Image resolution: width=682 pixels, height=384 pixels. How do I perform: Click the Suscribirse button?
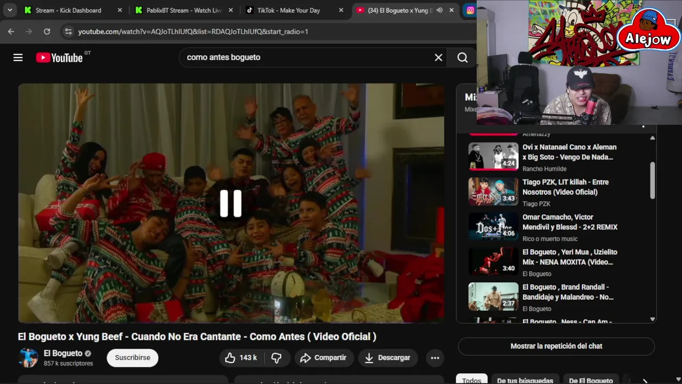[132, 358]
